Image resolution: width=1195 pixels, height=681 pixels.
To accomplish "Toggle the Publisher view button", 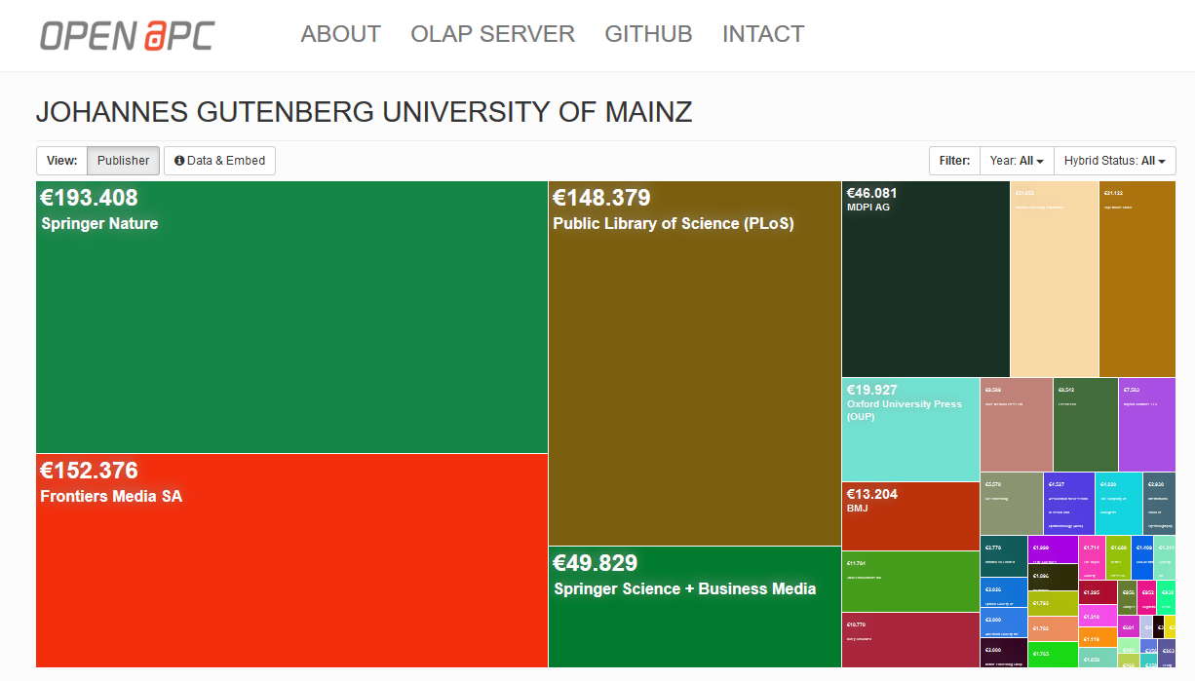I will pyautogui.click(x=123, y=161).
